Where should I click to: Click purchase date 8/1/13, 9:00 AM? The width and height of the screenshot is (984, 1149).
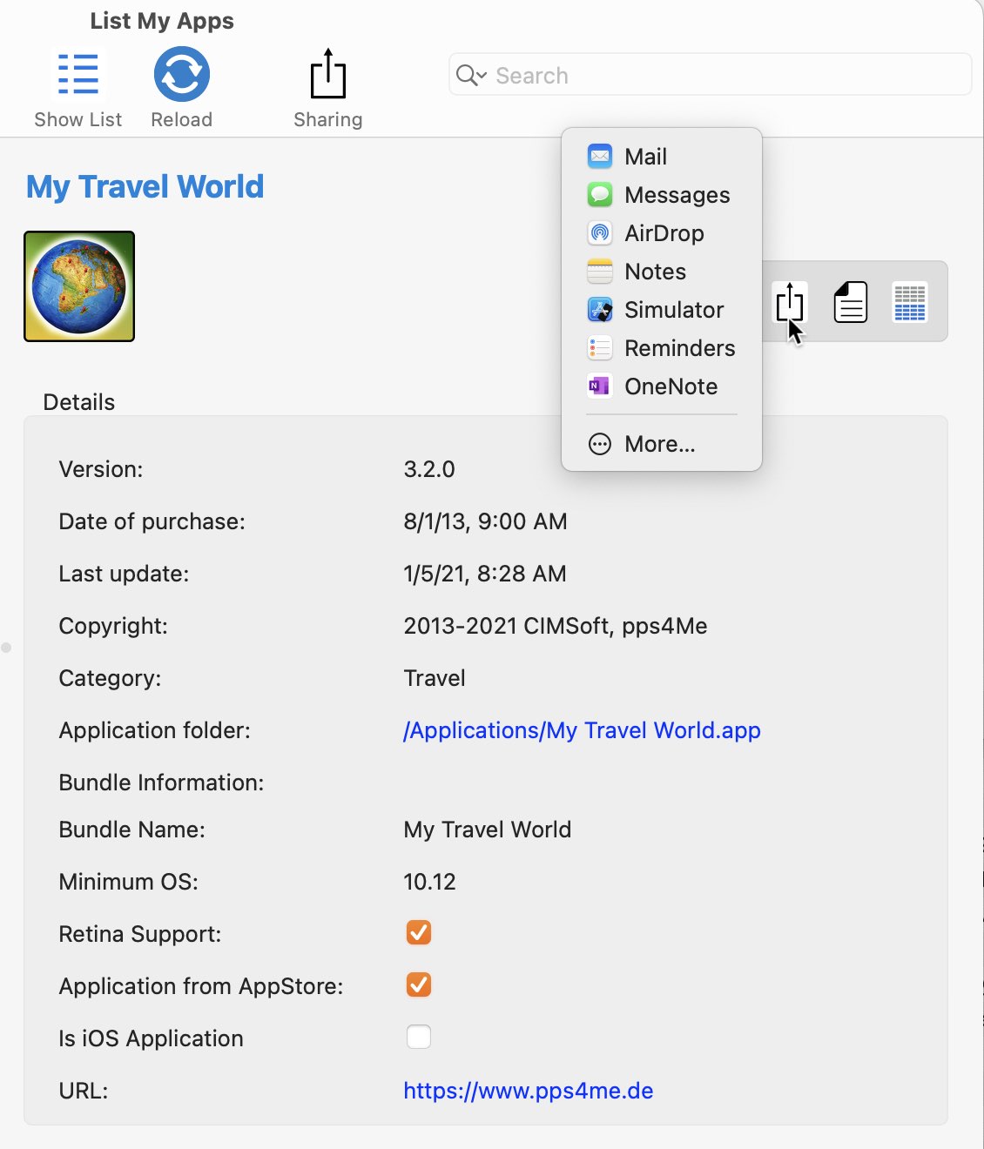485,521
